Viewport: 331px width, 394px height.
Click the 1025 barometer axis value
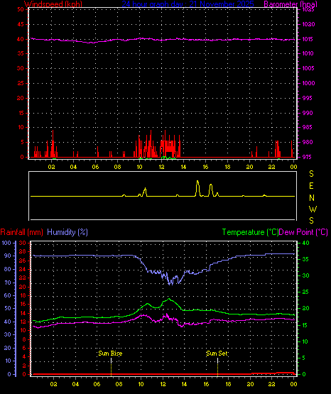click(308, 9)
